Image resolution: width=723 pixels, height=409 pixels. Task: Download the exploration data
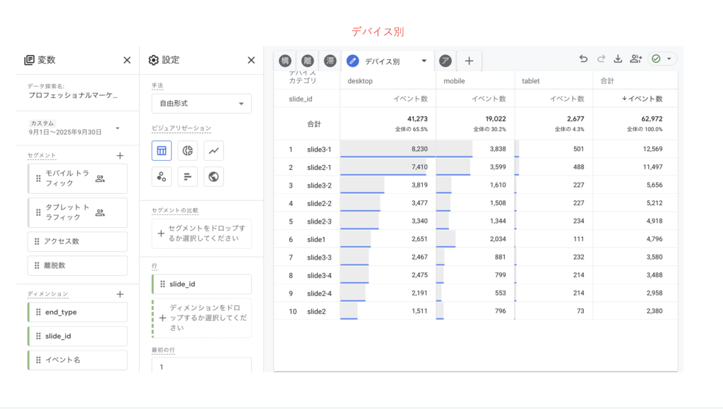point(619,59)
